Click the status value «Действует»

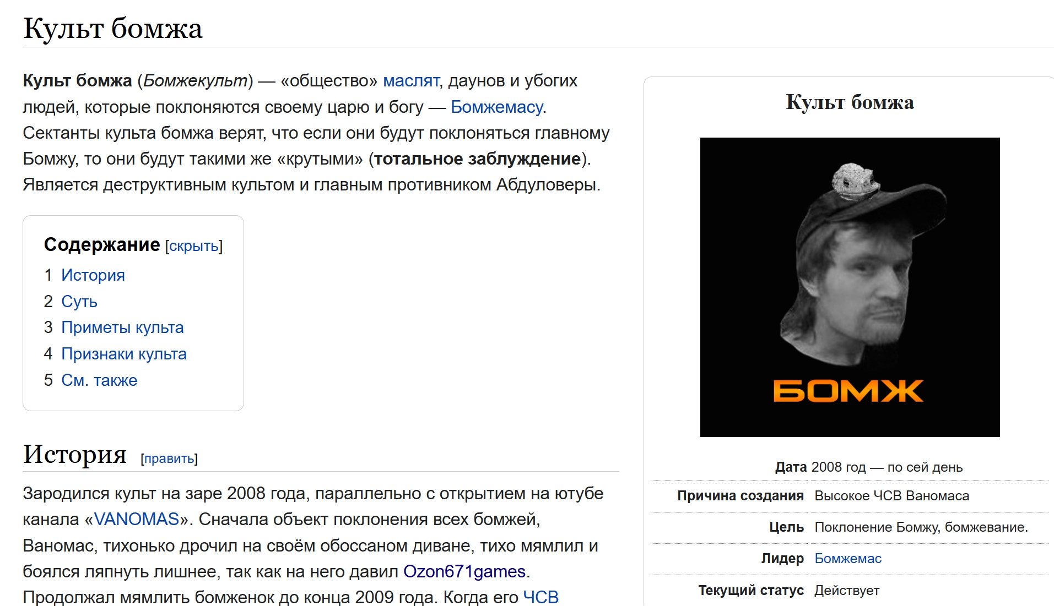click(847, 591)
